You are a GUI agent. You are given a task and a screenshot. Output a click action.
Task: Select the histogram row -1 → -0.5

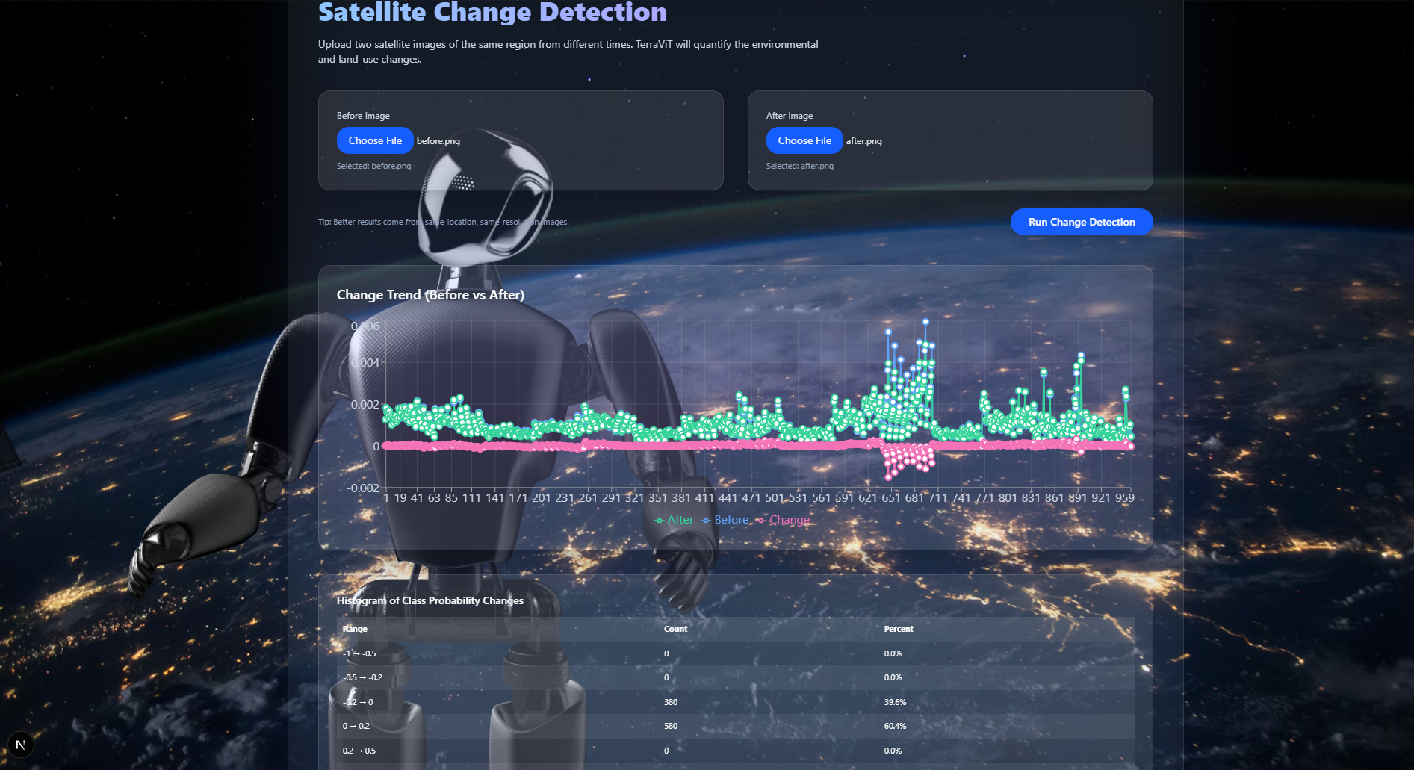pos(735,653)
